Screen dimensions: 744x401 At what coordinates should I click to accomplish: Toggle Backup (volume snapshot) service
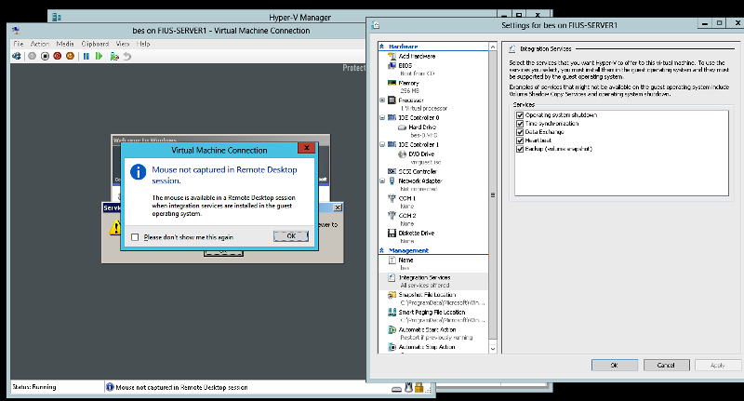(x=520, y=149)
